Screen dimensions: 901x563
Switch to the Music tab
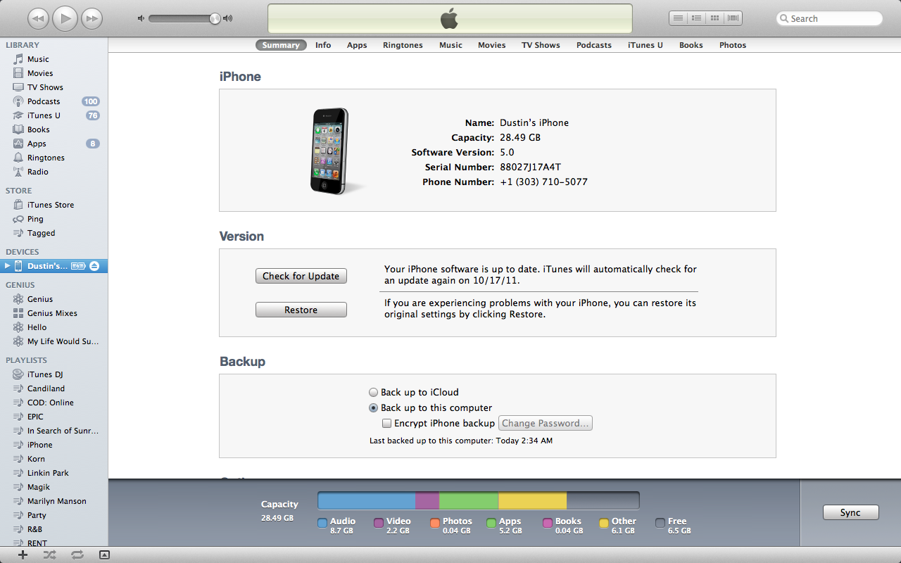(x=450, y=45)
